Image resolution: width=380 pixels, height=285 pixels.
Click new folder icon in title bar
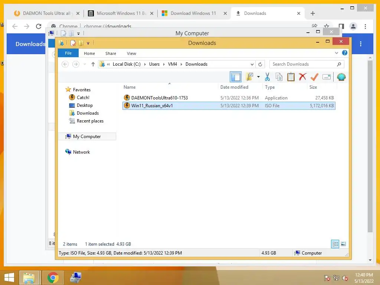81,43
